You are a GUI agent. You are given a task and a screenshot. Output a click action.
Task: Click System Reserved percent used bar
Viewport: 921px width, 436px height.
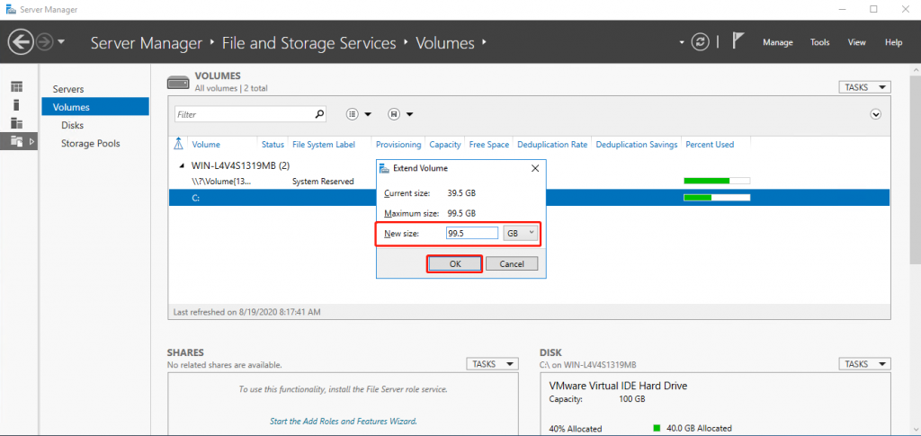(717, 181)
